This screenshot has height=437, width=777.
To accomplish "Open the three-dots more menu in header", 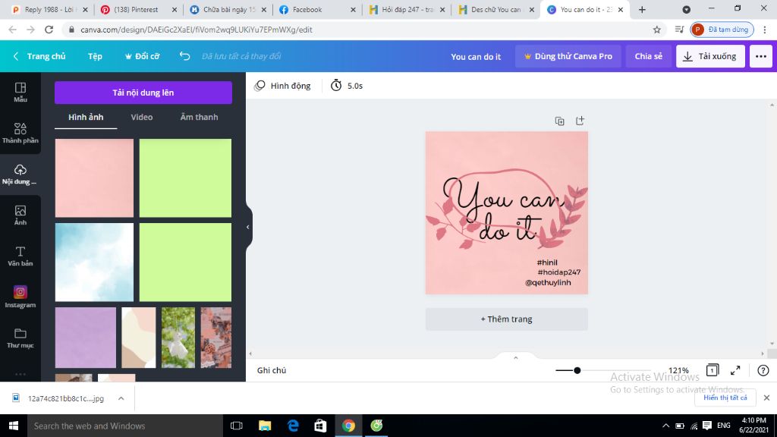I will [760, 56].
